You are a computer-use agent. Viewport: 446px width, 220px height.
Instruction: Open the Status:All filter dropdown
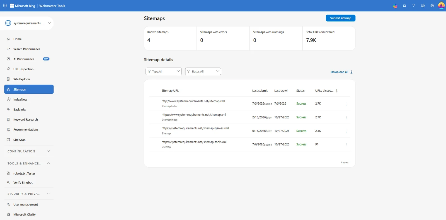pyautogui.click(x=203, y=71)
